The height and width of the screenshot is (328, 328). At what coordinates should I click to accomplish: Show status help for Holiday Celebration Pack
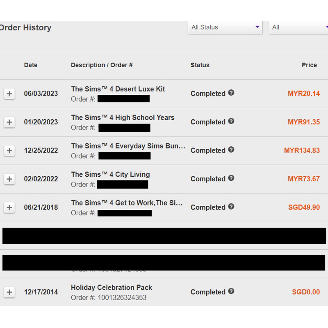tap(231, 291)
